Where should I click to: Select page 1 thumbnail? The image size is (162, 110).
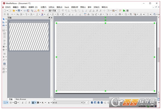(x=29, y=36)
